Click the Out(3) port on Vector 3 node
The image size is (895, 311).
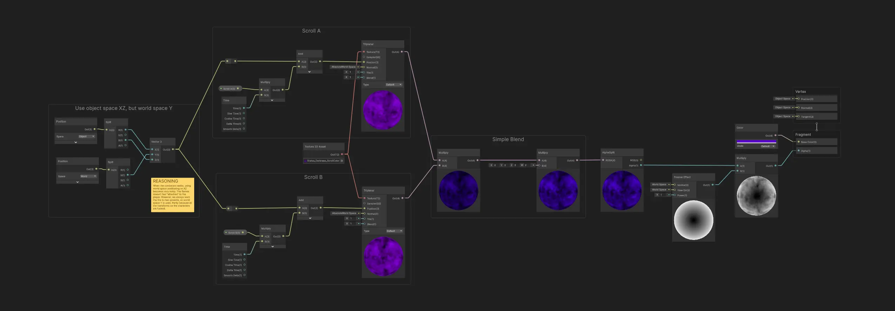pyautogui.click(x=173, y=150)
